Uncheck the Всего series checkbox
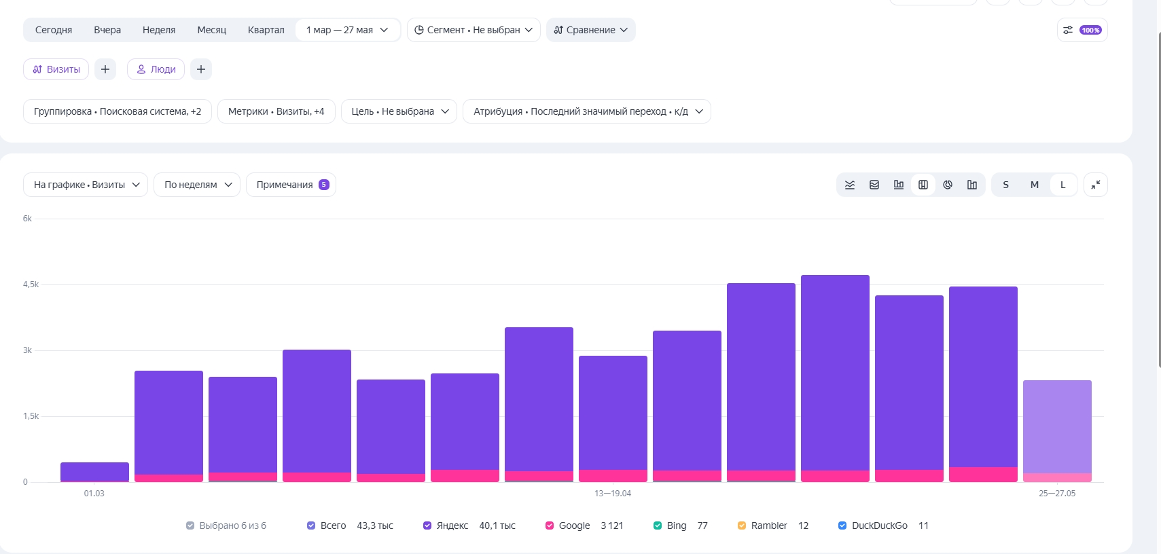 311,525
